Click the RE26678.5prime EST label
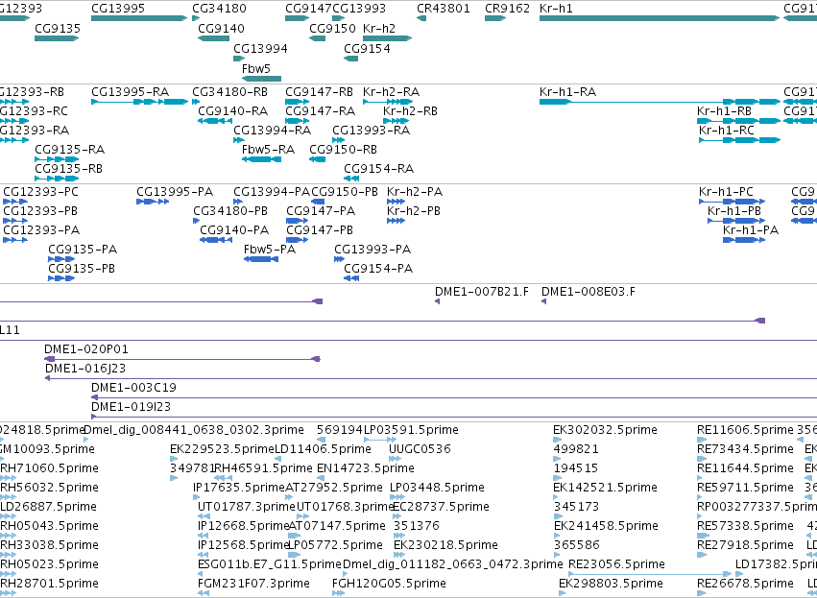The image size is (817, 598). 745,584
